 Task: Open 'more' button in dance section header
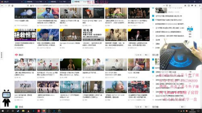[x=146, y=55]
